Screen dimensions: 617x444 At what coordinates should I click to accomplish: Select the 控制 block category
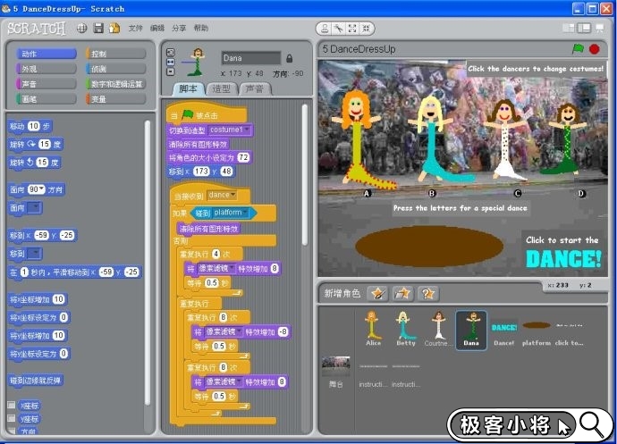coord(115,54)
